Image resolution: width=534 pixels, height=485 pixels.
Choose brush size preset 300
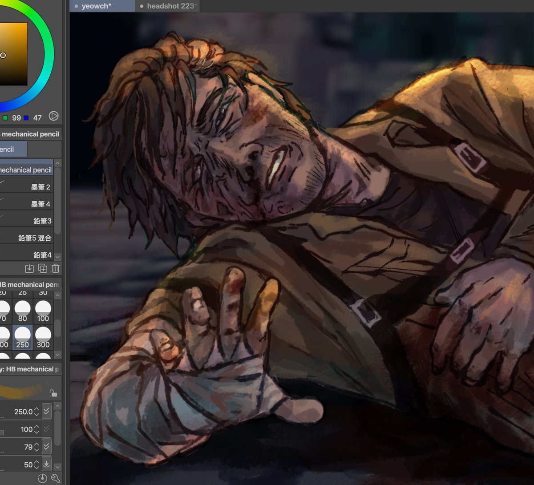coord(43,337)
